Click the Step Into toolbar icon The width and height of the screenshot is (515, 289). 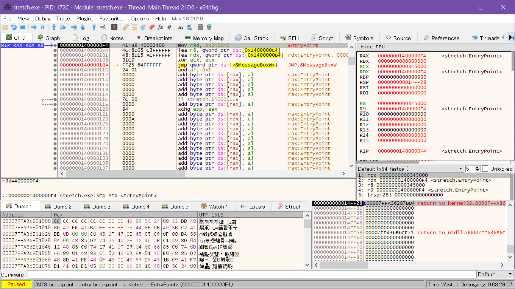[54, 27]
